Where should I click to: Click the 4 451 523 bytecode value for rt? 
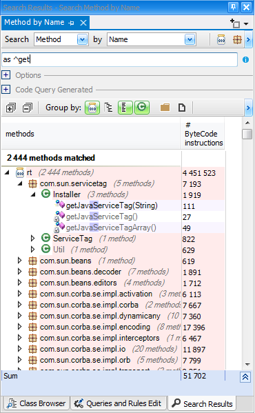(x=199, y=173)
